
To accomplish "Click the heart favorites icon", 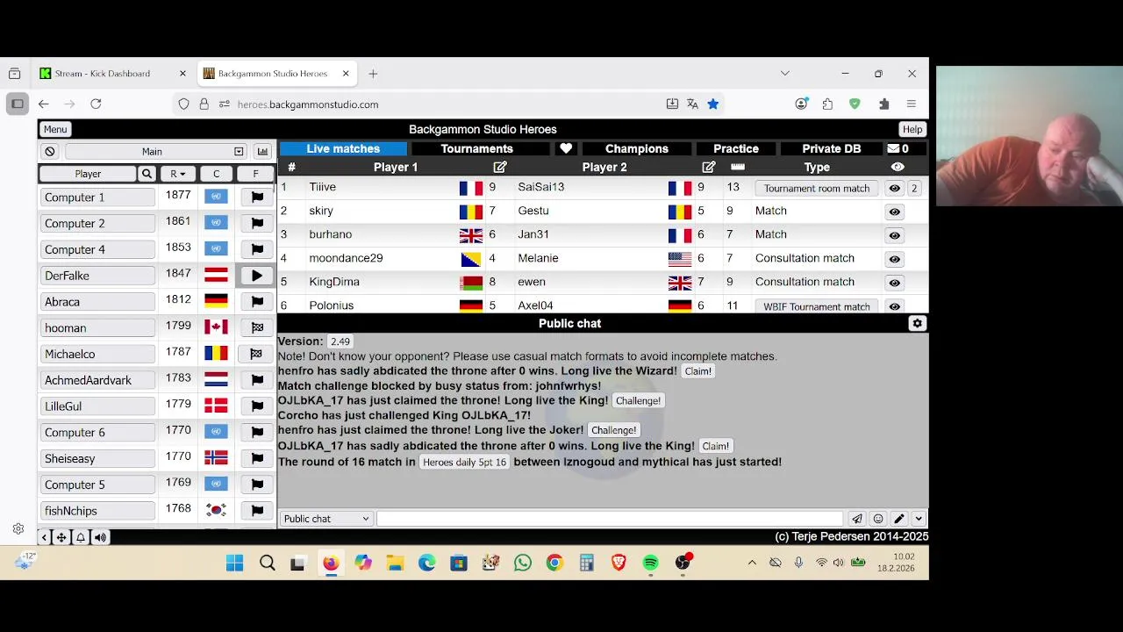I will click(x=566, y=148).
